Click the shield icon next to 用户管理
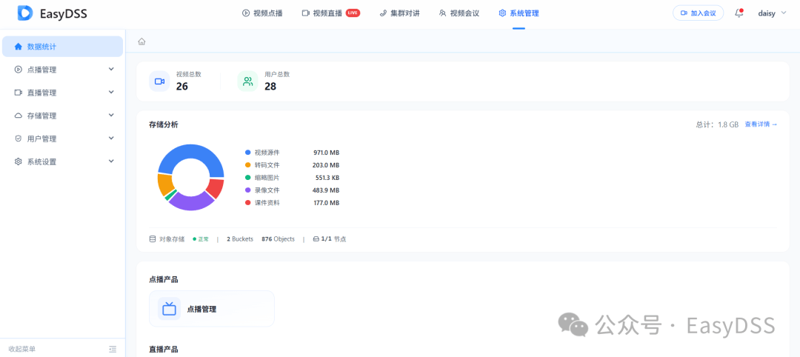The height and width of the screenshot is (357, 800). click(x=19, y=139)
